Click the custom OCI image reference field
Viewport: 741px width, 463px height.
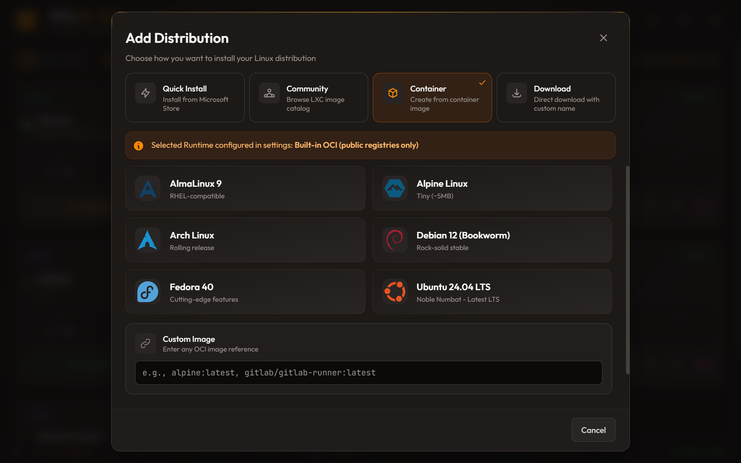pyautogui.click(x=369, y=373)
